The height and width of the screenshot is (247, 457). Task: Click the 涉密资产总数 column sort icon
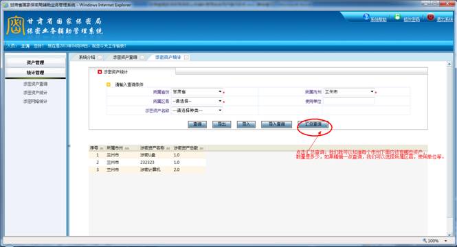tap(201, 148)
